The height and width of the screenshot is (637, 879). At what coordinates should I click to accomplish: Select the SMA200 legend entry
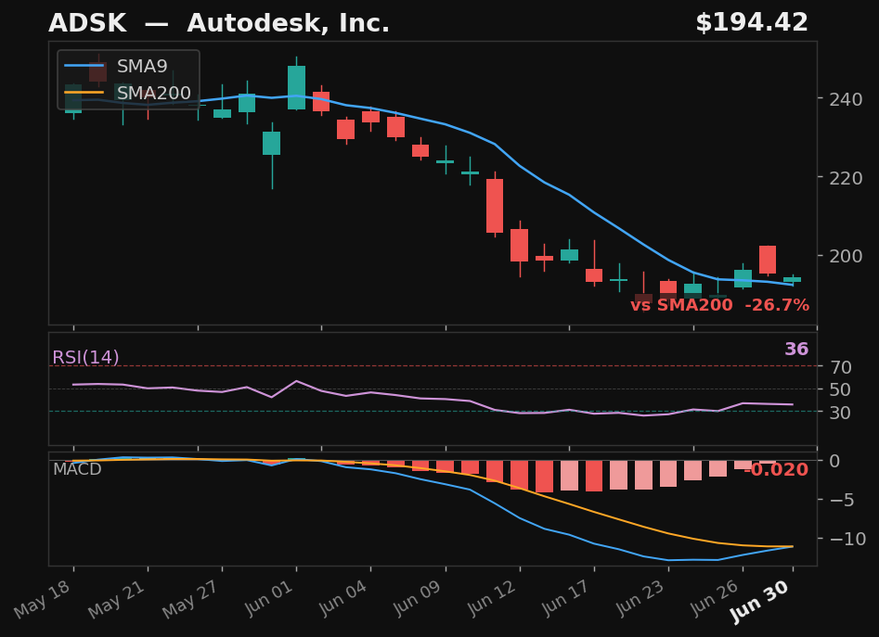click(128, 93)
